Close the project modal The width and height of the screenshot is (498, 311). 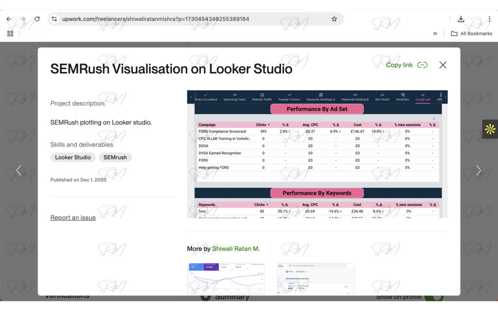(x=443, y=65)
